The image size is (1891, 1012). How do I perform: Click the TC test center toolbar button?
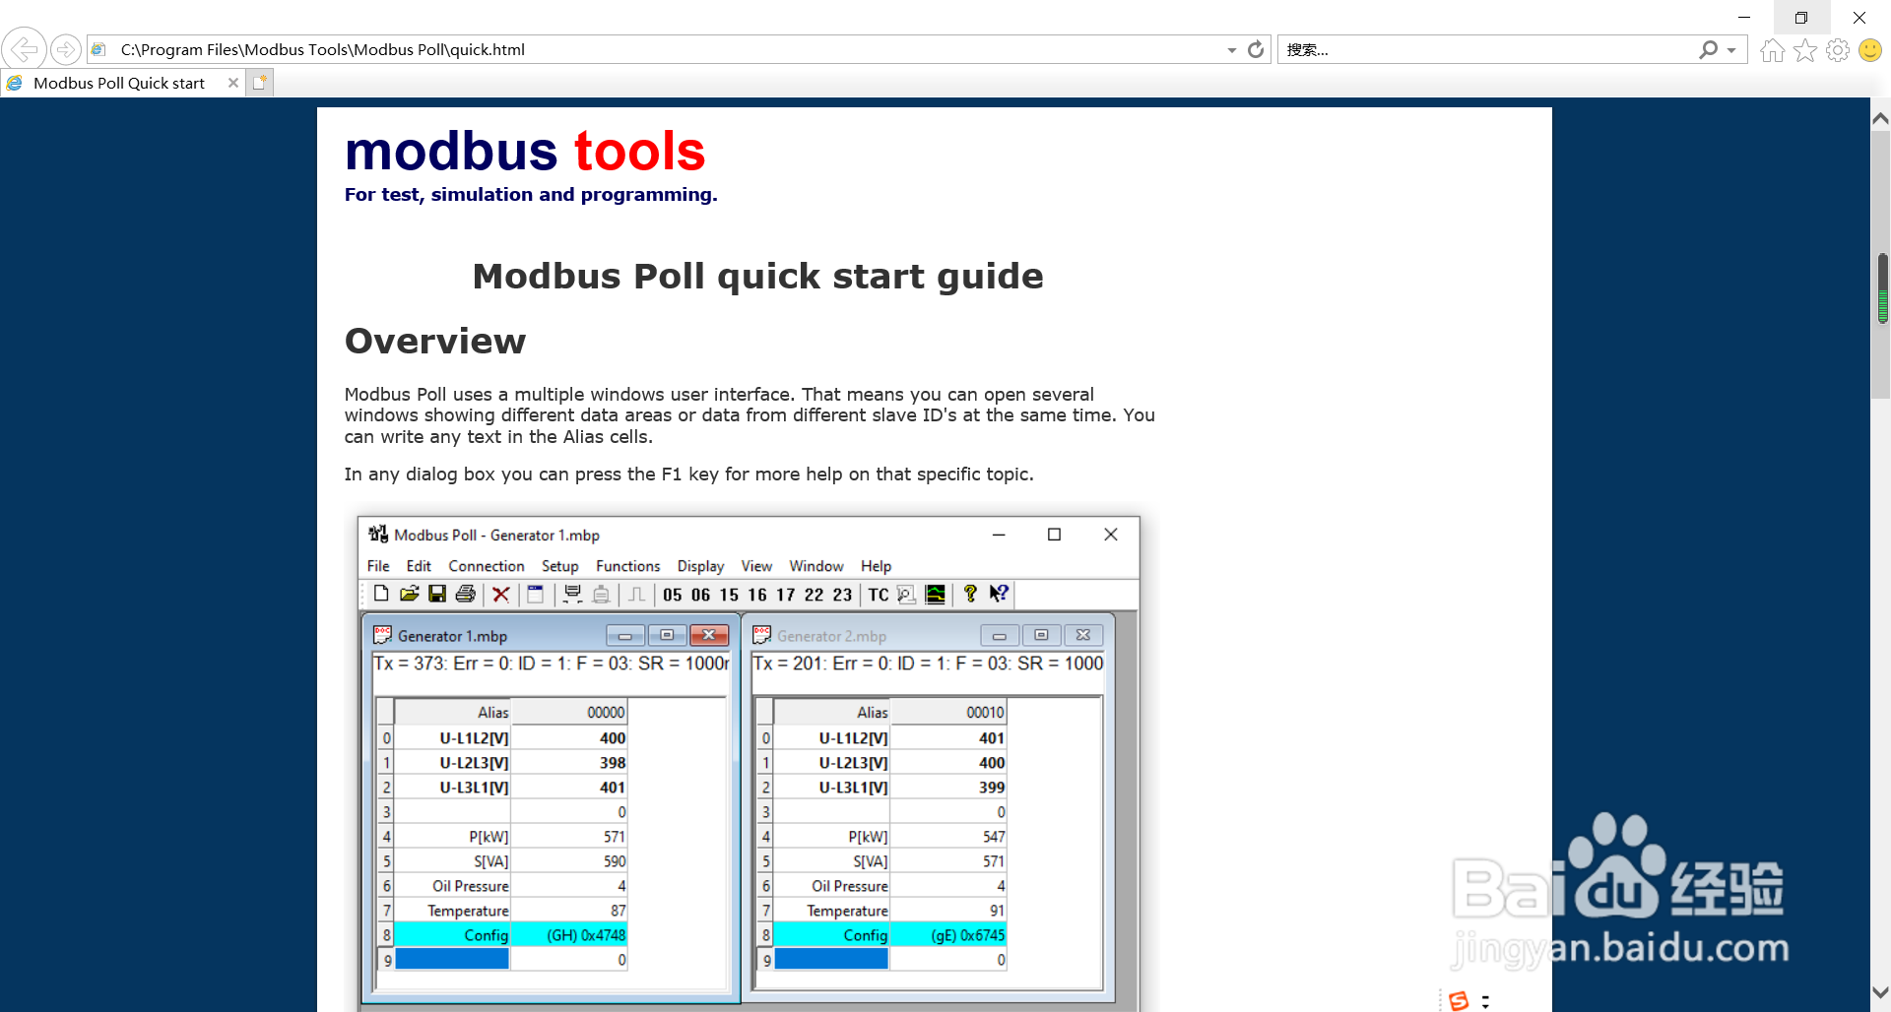[x=879, y=595]
